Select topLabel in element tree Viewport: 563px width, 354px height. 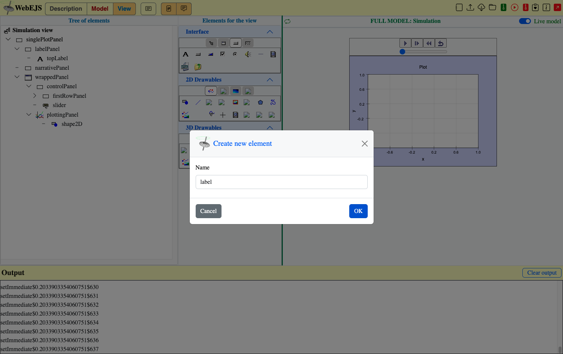coord(57,58)
